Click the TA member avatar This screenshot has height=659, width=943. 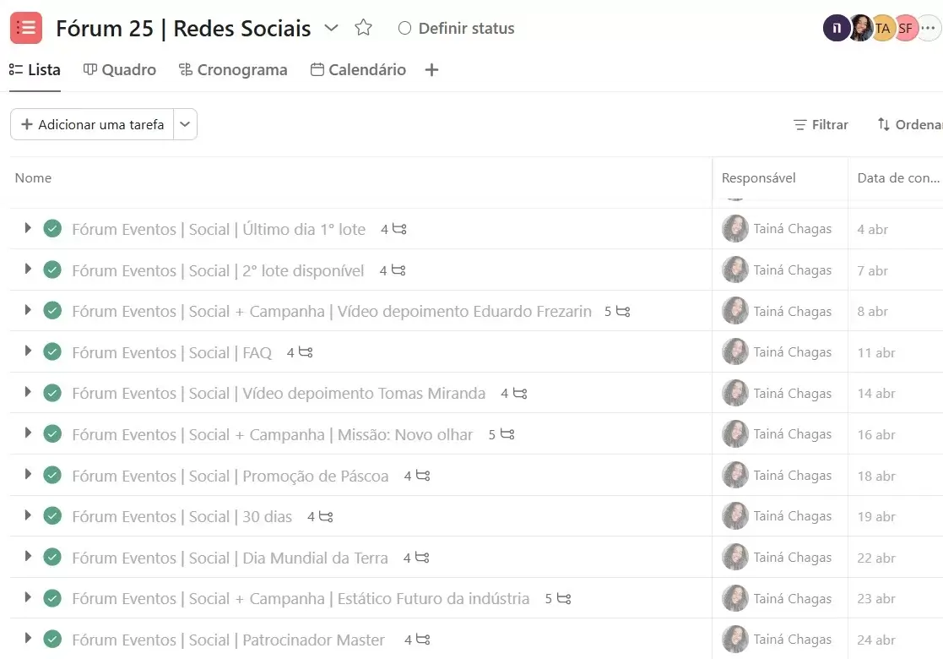(882, 28)
